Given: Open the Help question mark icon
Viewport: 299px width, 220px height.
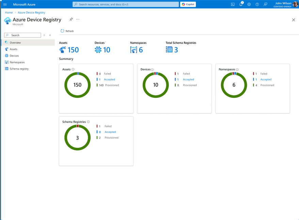Looking at the screenshot, I should tap(257, 4).
